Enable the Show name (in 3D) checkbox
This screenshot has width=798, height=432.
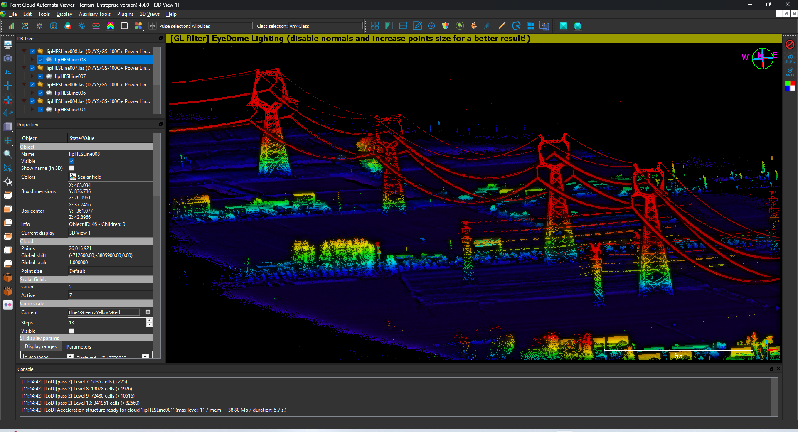(x=71, y=168)
